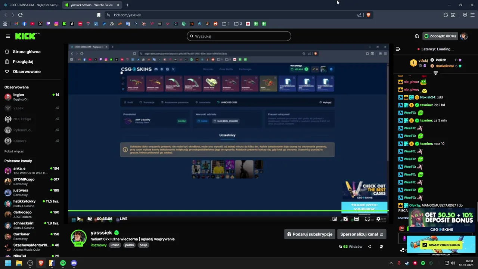Open browser extensions puzzle icon
Screen dimensions: 478x269
tap(446, 15)
